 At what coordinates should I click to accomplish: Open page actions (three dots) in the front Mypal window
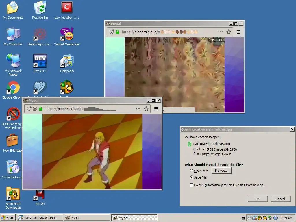point(138,109)
